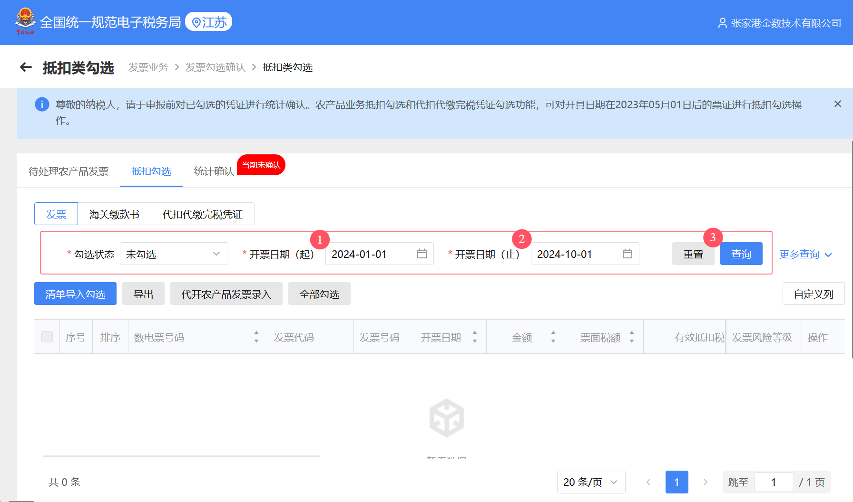The height and width of the screenshot is (502, 853).
Task: Click the 江苏 location pin badge
Action: (208, 22)
